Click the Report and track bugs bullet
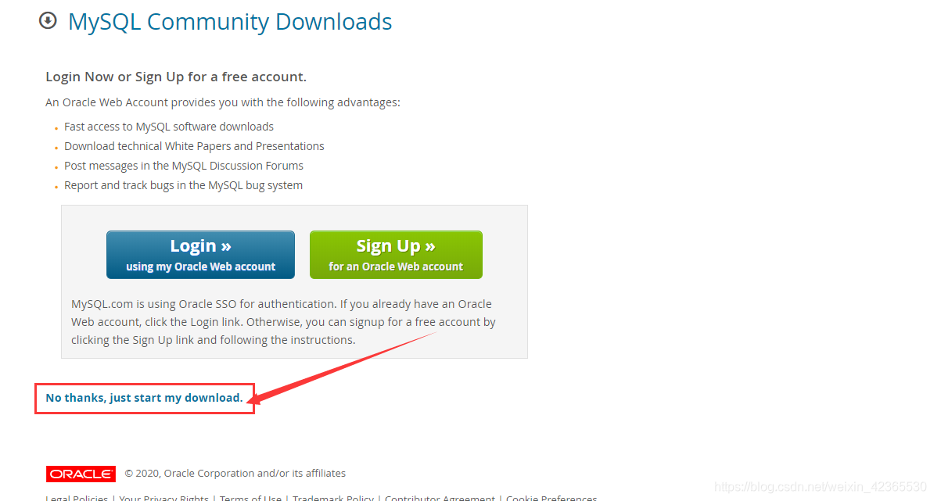The image size is (934, 501). [184, 186]
